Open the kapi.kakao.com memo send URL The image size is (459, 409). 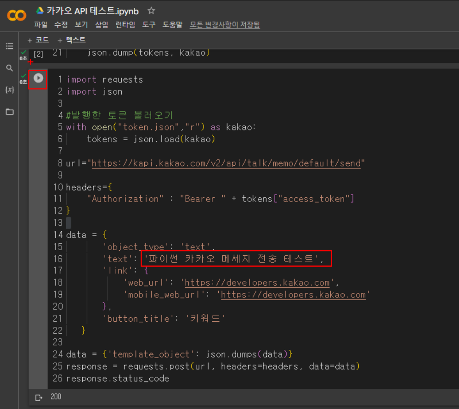(x=226, y=163)
